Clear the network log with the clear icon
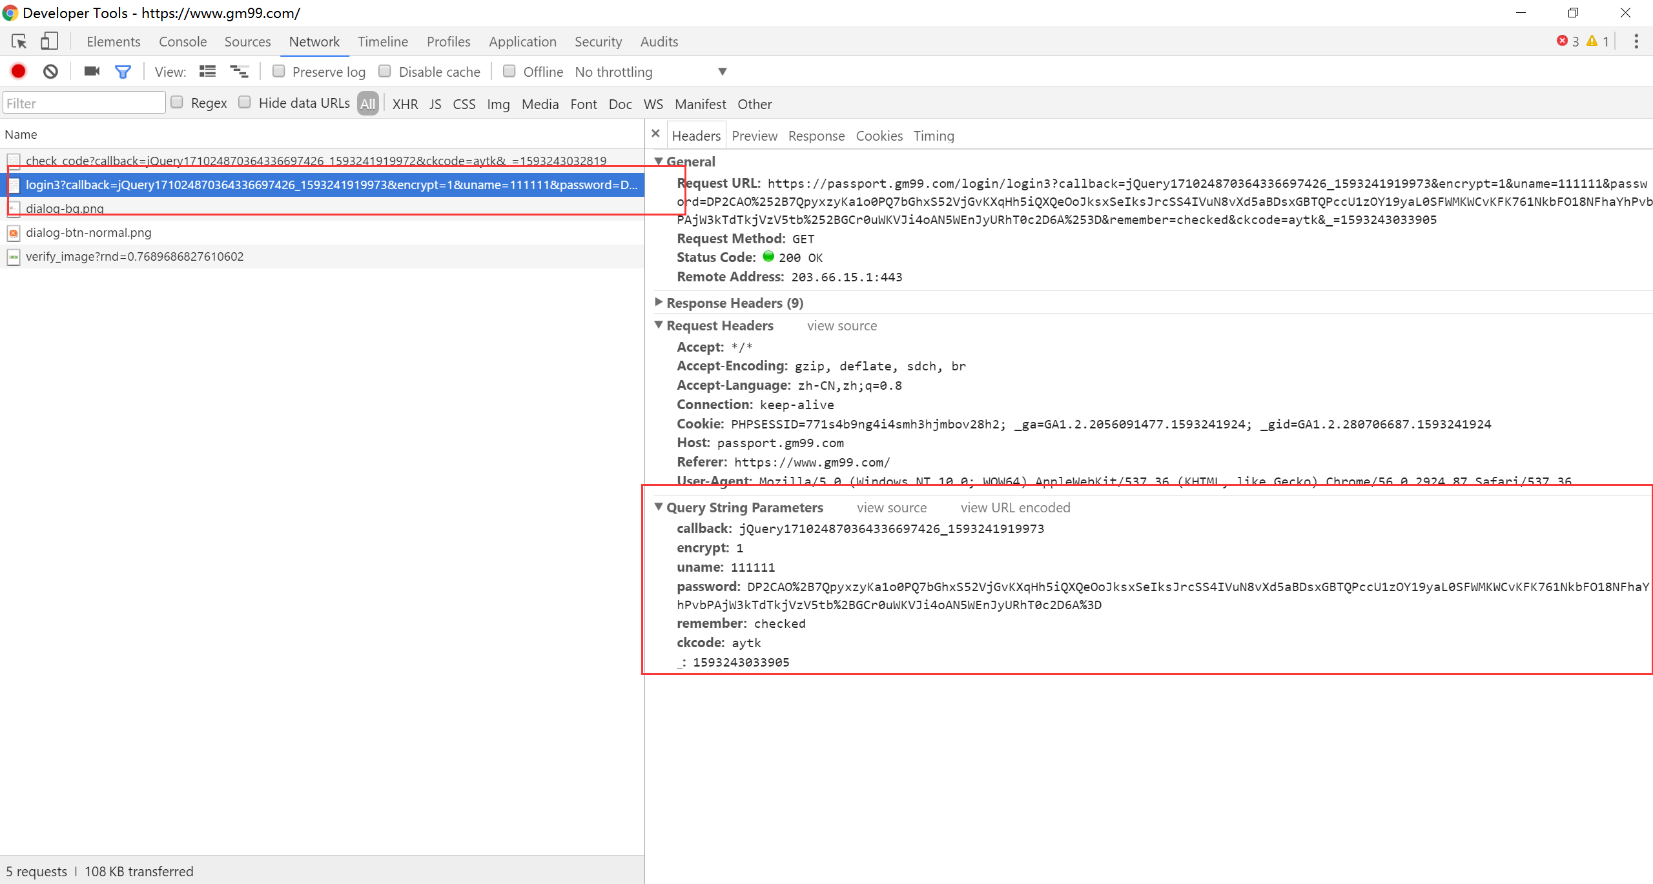 click(x=50, y=72)
